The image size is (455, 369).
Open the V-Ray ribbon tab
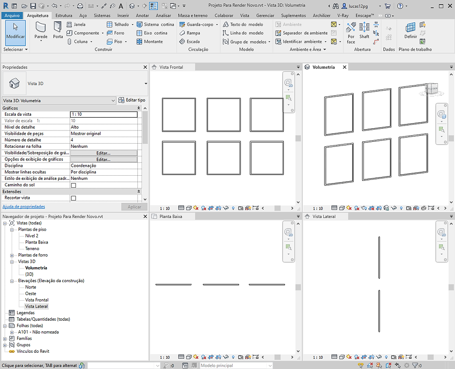click(343, 15)
